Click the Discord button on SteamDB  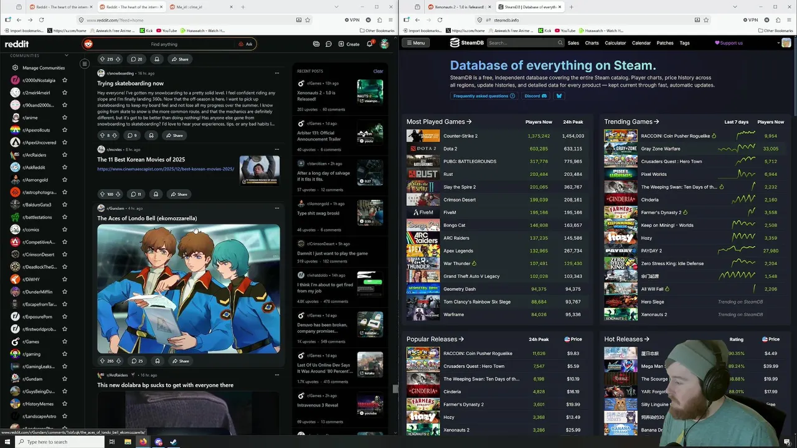[x=535, y=96]
